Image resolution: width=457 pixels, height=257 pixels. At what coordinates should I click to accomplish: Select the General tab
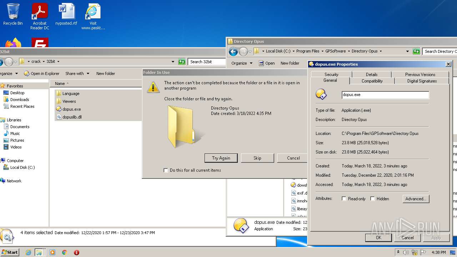[330, 81]
